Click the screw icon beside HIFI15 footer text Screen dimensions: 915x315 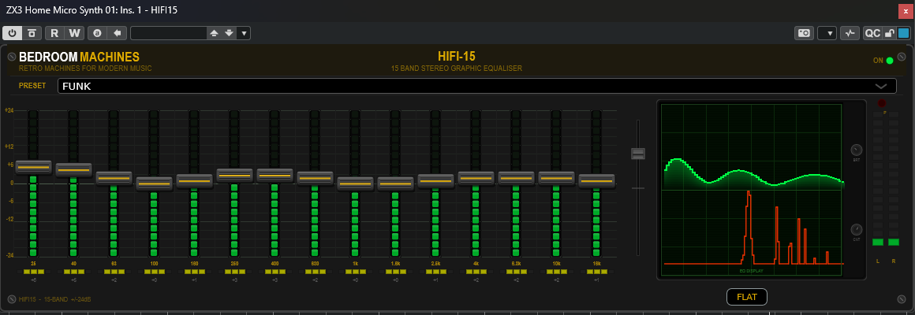point(11,299)
